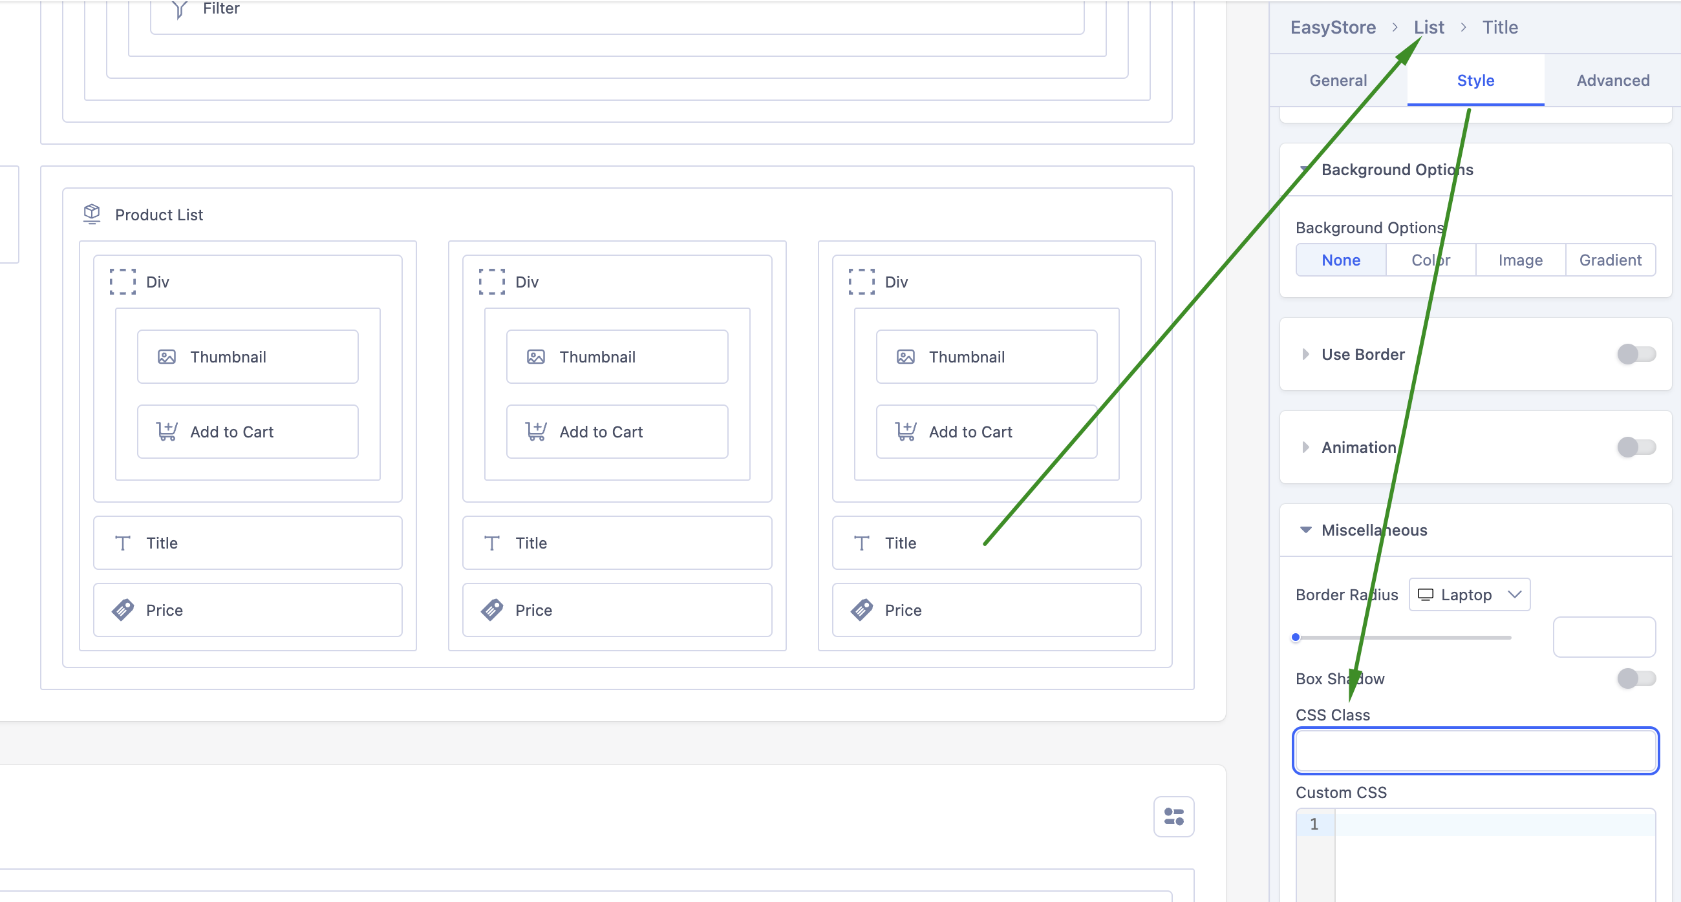Screen dimensions: 1681x902
Task: Click the first Thumbnail image icon
Action: (x=166, y=357)
